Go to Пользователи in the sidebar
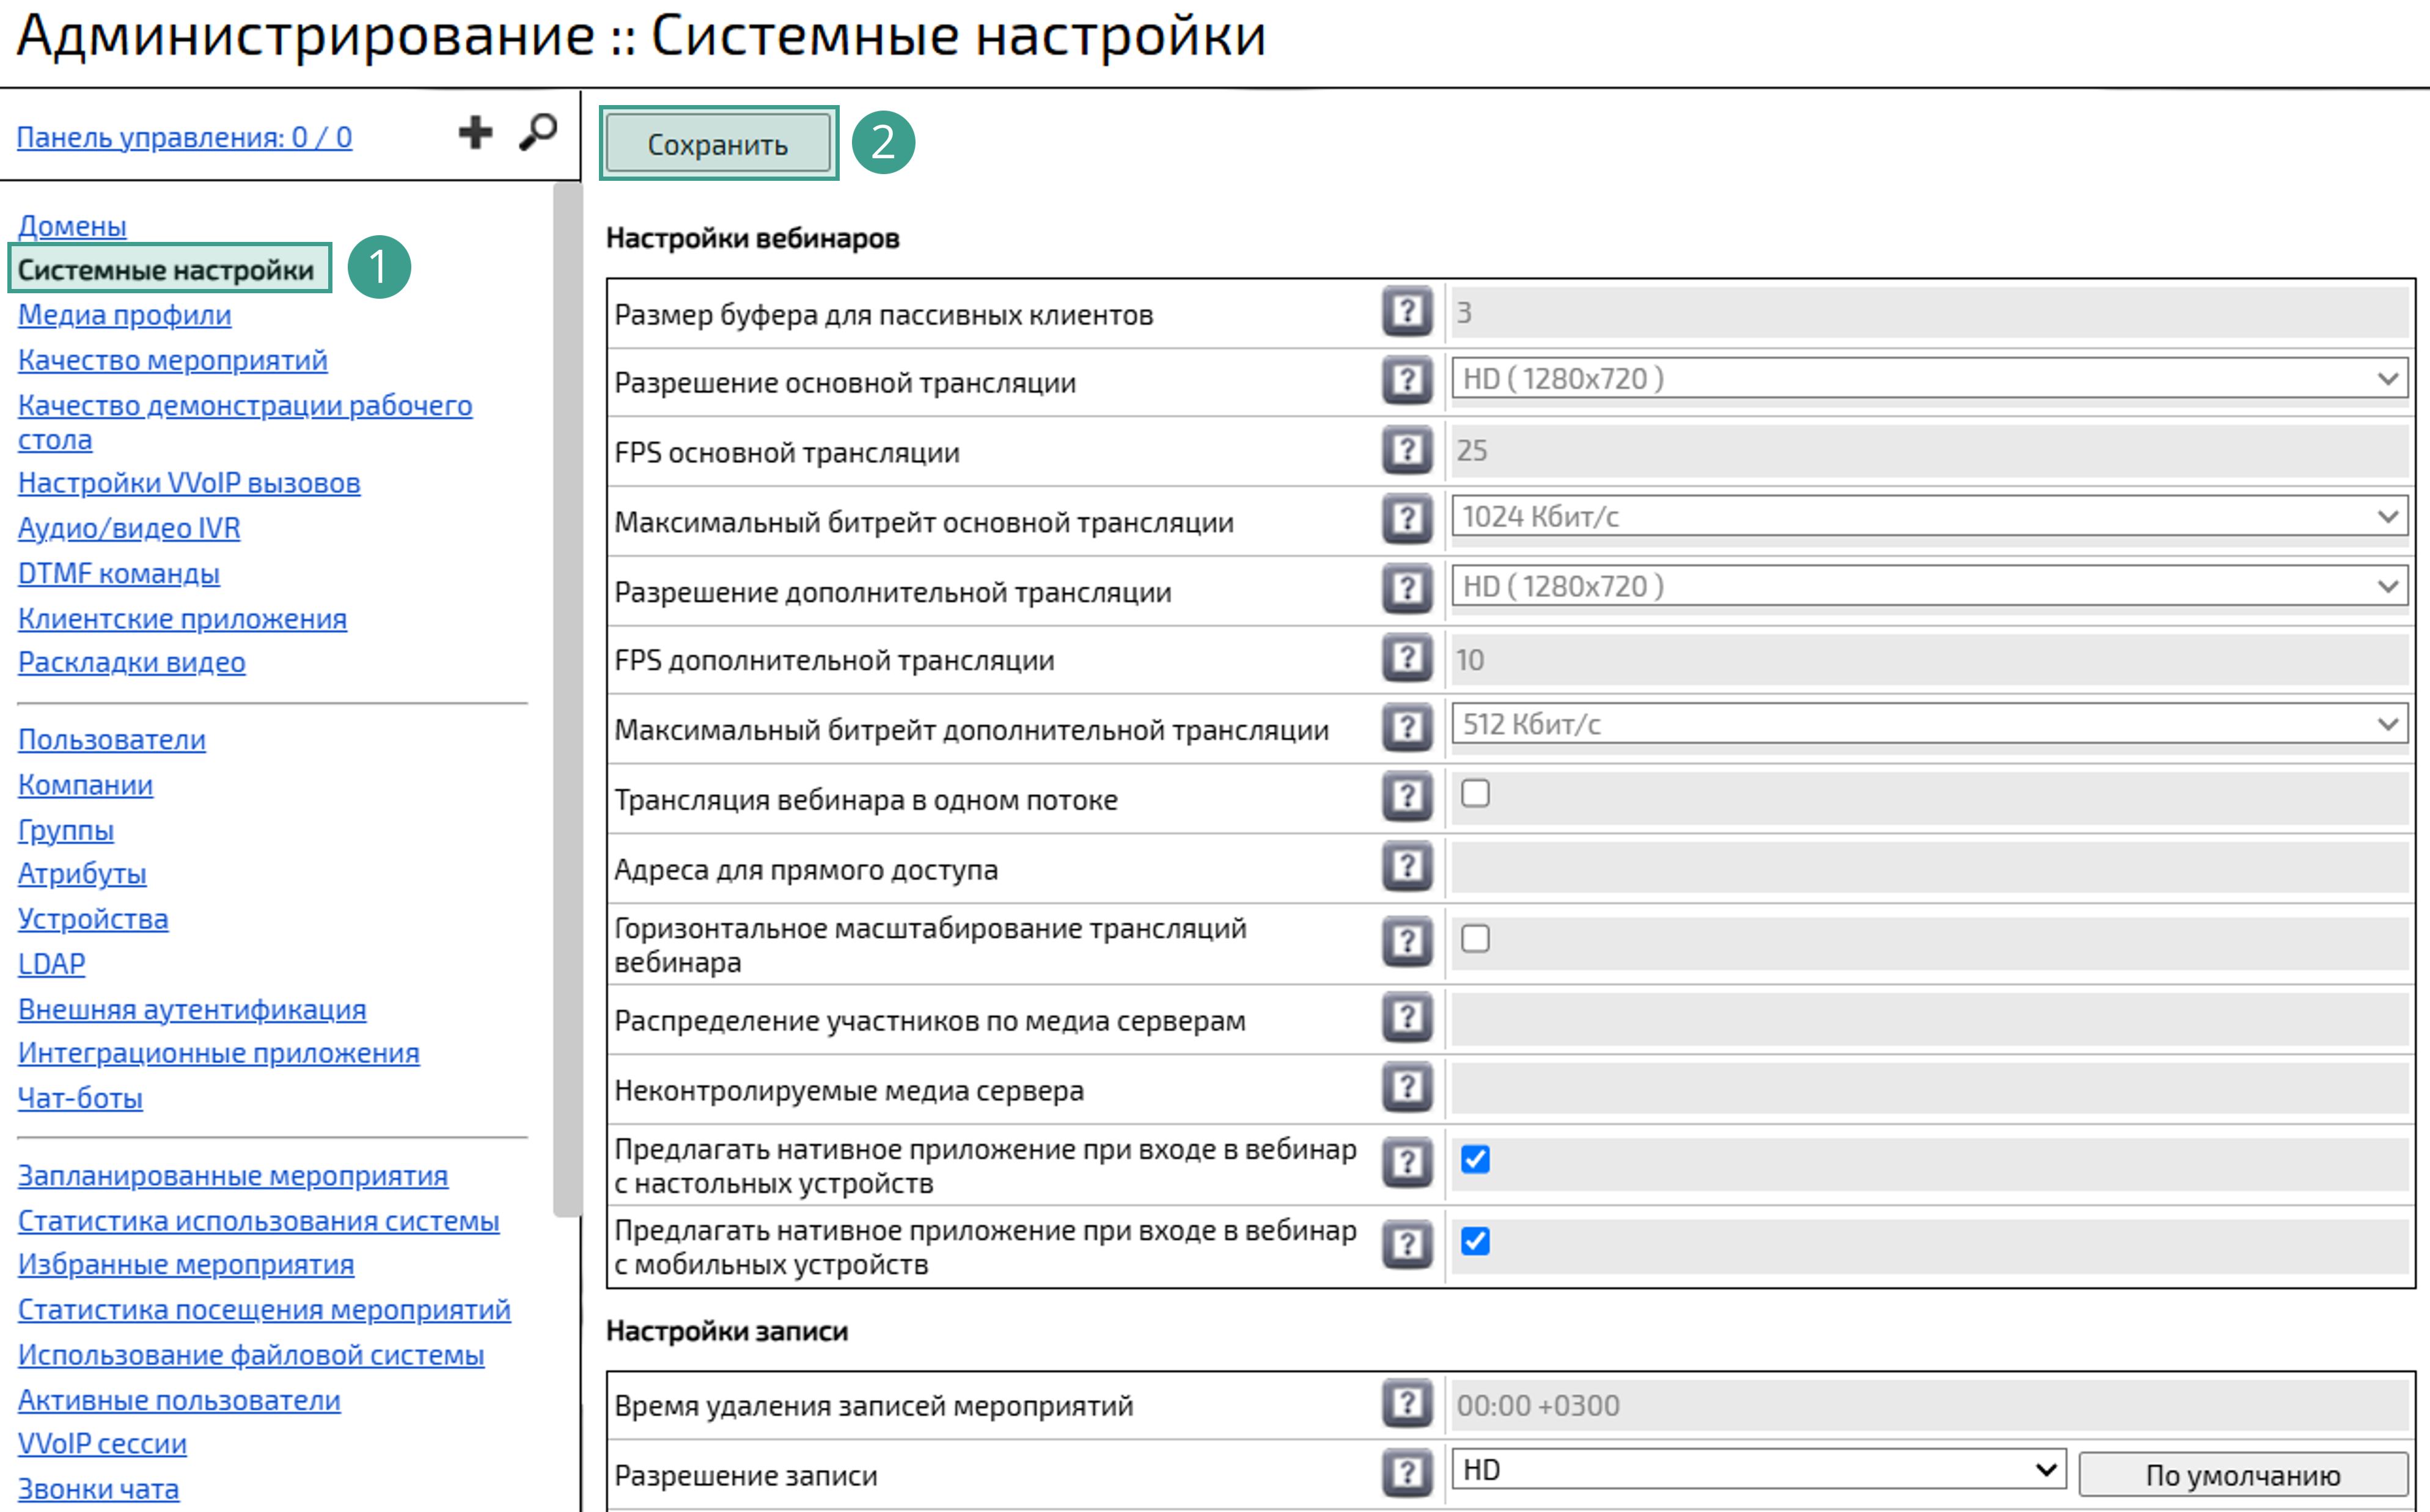Image resolution: width=2430 pixels, height=1512 pixels. click(x=112, y=740)
